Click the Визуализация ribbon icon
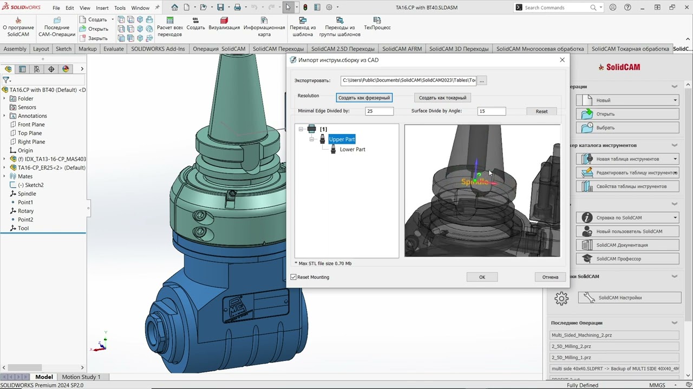Screen dimensions: 693x389 [x=224, y=24]
